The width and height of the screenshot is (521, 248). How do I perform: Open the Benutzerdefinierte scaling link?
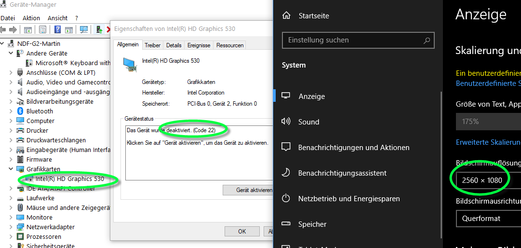click(488, 83)
